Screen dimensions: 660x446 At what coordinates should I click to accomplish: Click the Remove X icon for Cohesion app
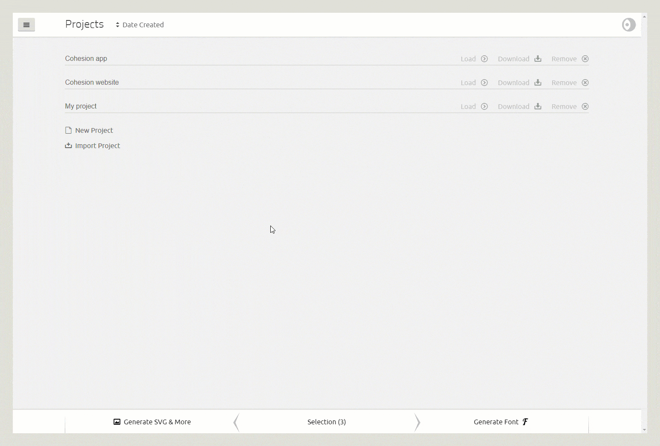coord(585,59)
